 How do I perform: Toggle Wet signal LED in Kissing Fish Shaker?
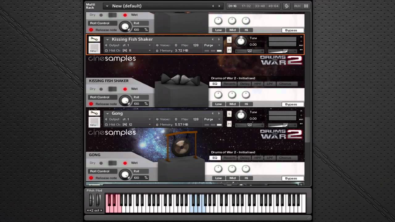click(125, 89)
